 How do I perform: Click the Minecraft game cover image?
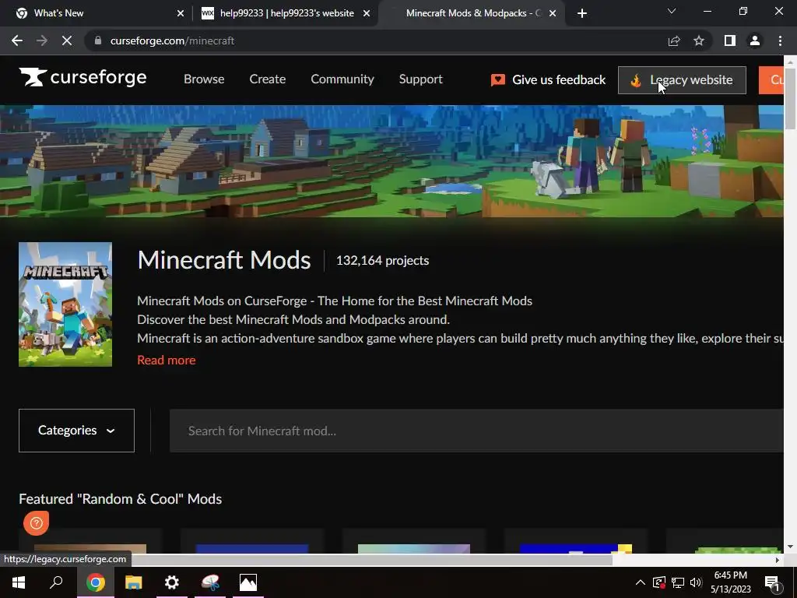point(65,304)
